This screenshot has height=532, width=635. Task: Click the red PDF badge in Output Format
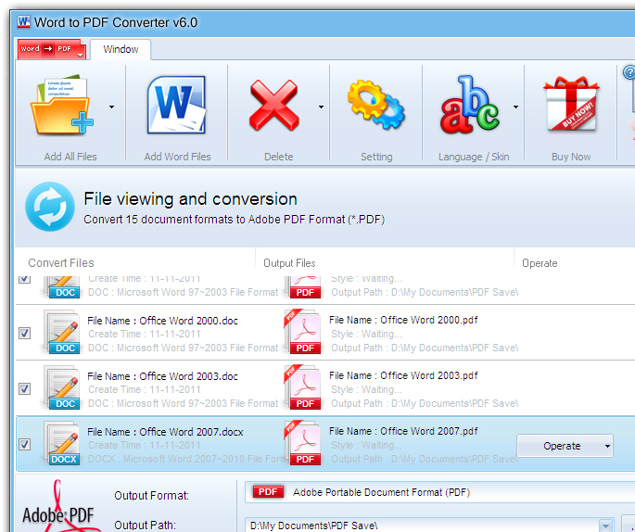pyautogui.click(x=268, y=492)
